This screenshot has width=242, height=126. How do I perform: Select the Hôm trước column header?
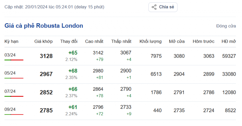click(203, 41)
